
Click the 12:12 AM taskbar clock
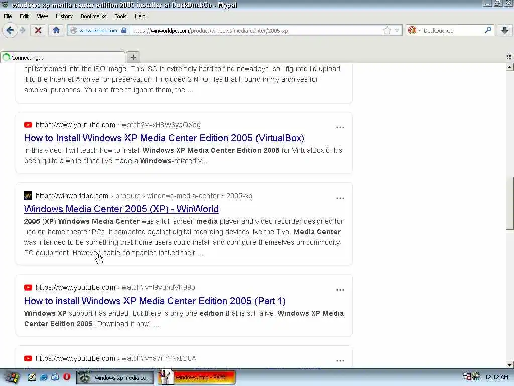[496, 377]
